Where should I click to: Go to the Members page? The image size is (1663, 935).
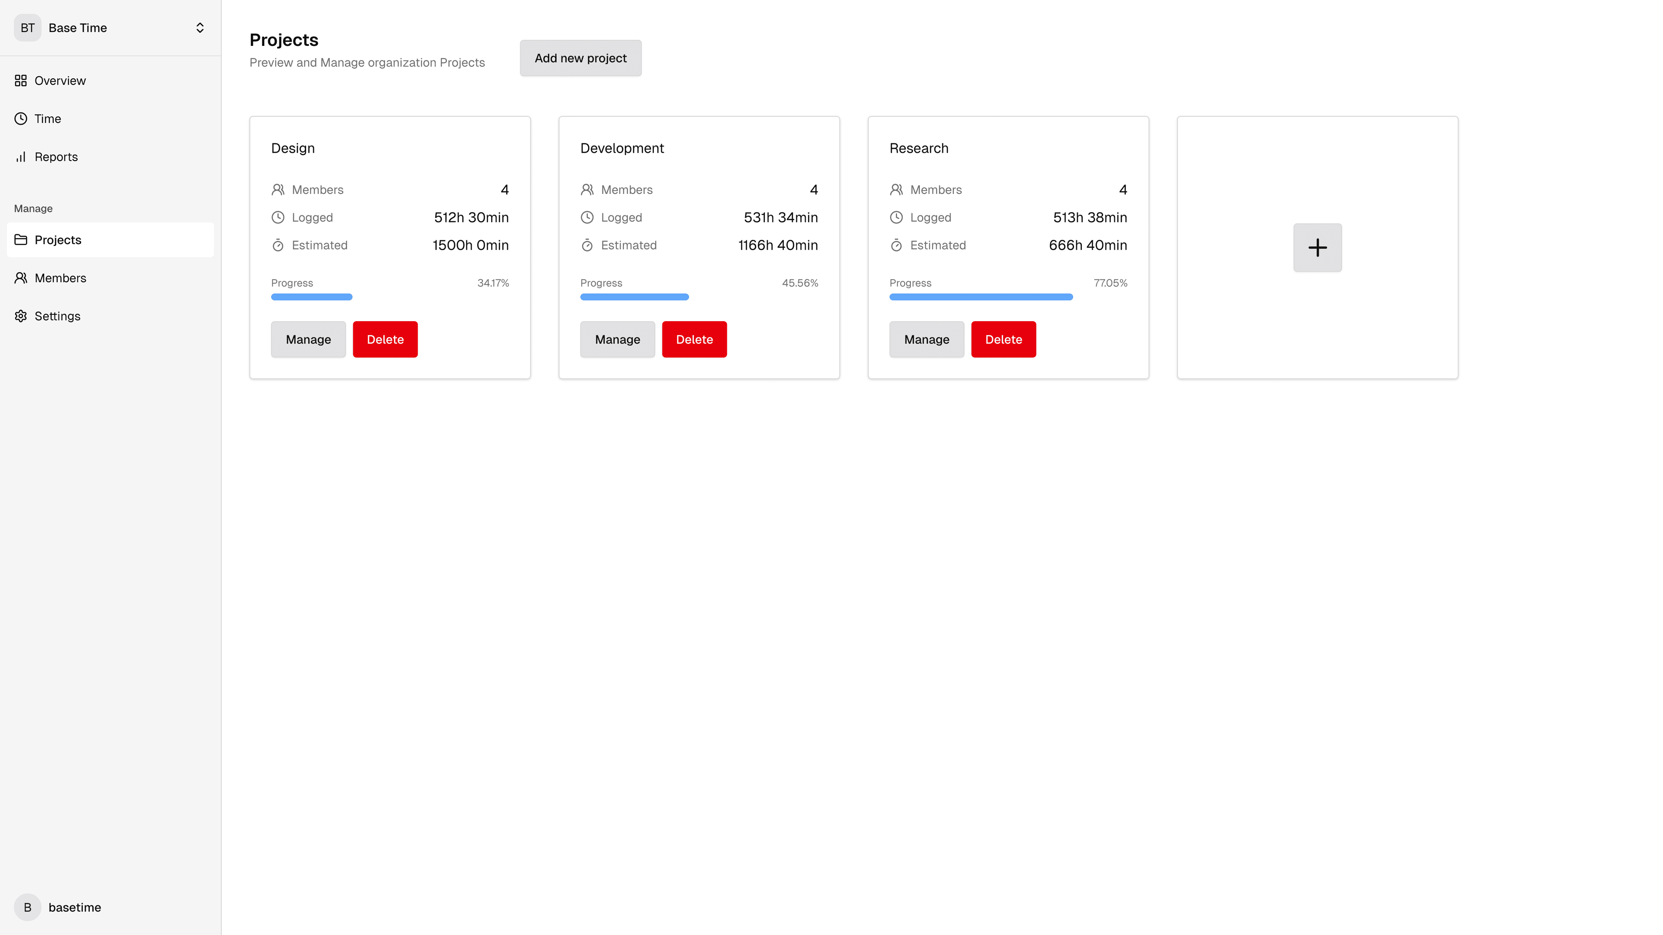[x=60, y=278]
